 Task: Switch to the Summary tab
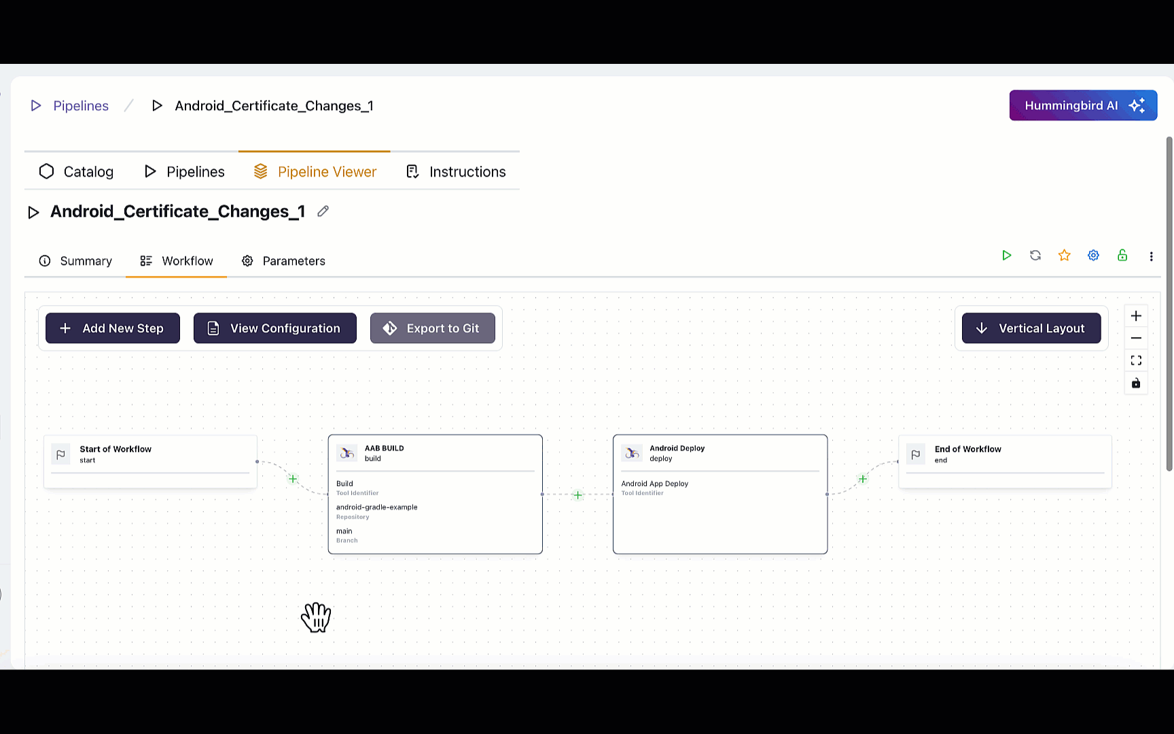click(75, 261)
